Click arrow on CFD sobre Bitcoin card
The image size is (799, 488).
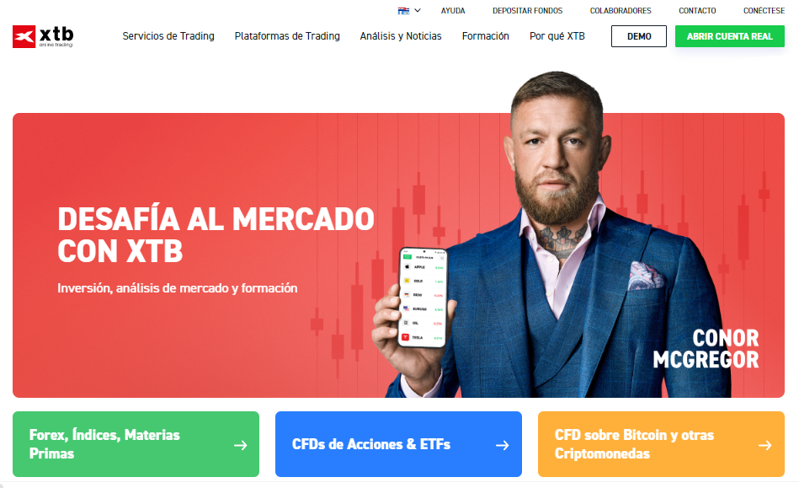pyautogui.click(x=764, y=445)
